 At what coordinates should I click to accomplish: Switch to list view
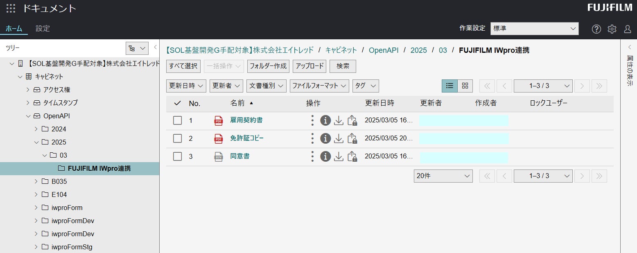coord(450,86)
